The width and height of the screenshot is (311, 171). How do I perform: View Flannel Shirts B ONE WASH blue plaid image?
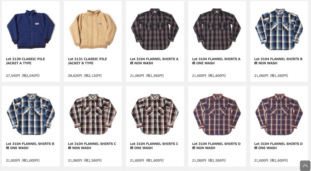[x=31, y=114]
